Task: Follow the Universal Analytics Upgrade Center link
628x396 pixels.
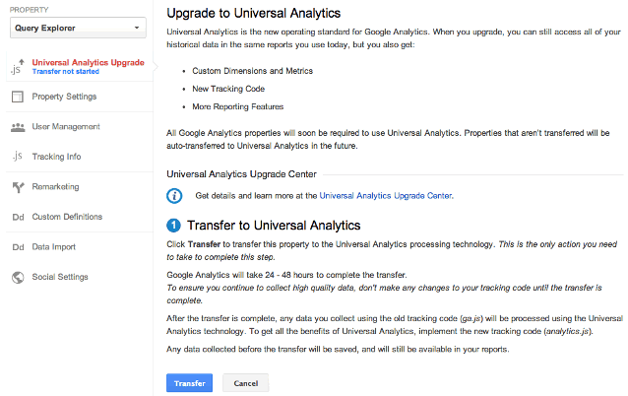Action: (385, 196)
